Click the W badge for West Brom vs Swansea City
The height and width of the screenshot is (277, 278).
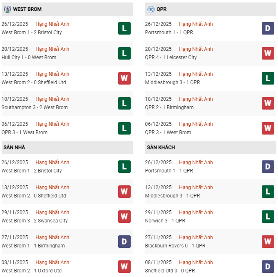click(124, 217)
